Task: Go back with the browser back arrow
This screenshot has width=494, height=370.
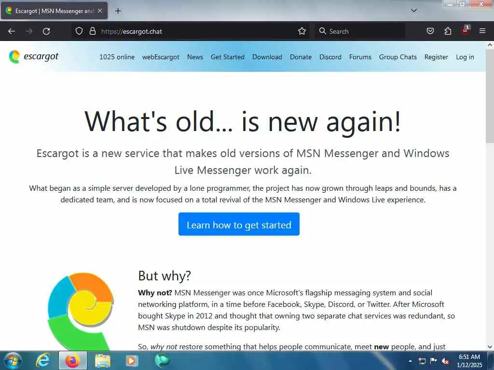Action: pyautogui.click(x=12, y=31)
